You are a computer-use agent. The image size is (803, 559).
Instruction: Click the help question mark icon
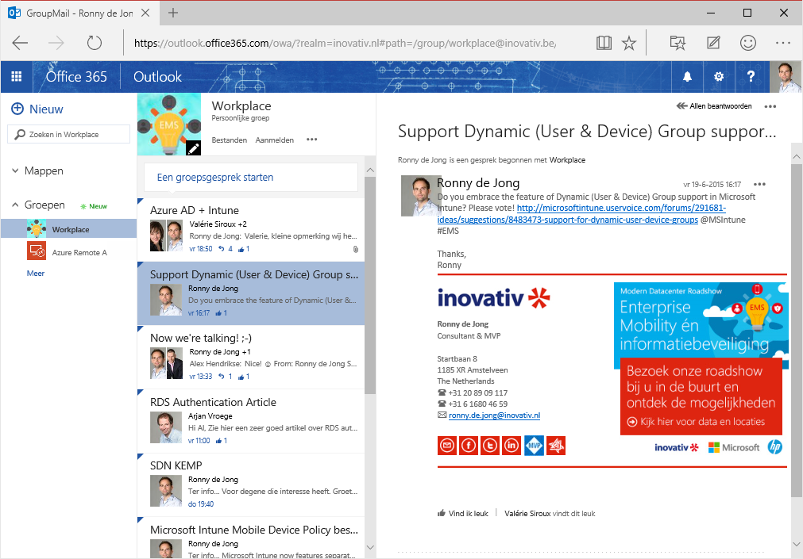(751, 77)
